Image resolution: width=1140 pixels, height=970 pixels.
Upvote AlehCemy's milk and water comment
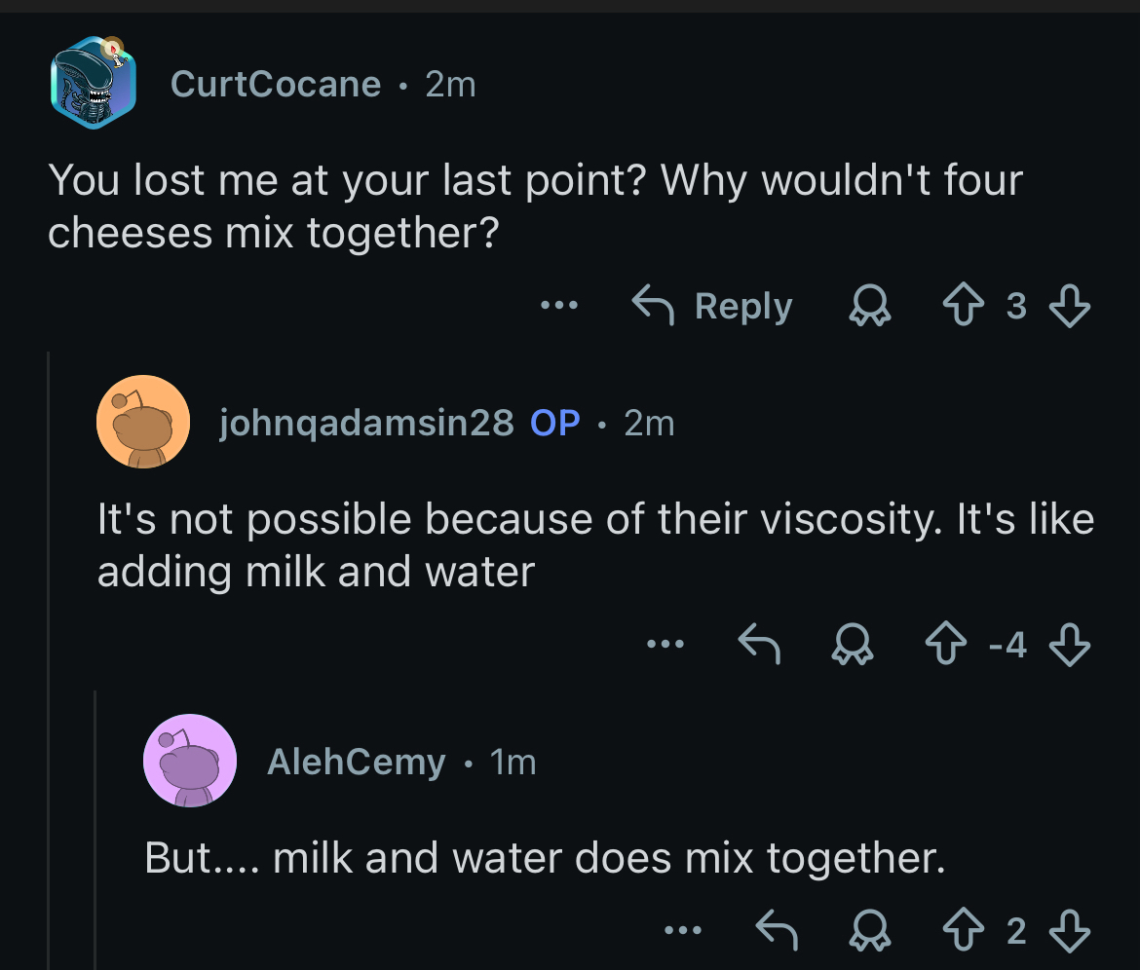coord(962,931)
